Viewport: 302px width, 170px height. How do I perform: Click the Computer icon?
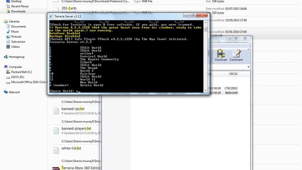pos(6,67)
